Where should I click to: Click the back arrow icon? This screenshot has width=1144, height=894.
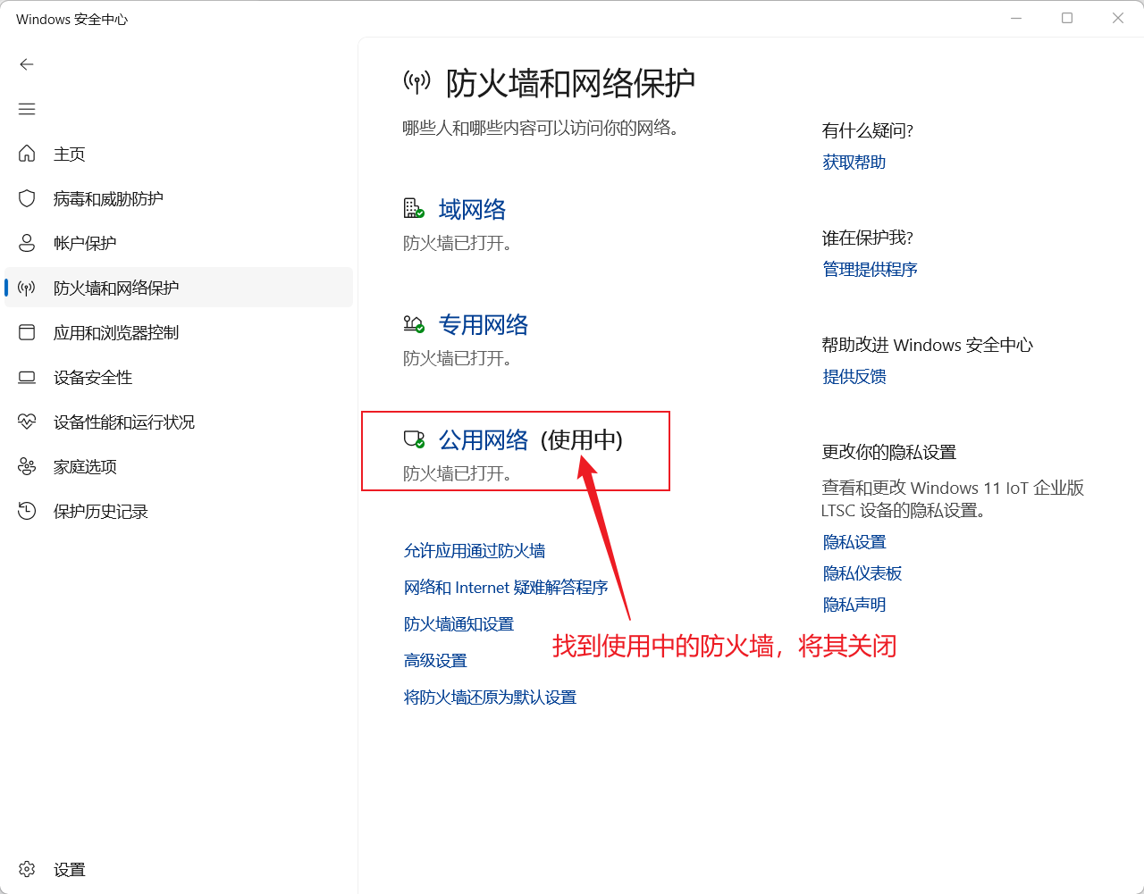pyautogui.click(x=27, y=64)
